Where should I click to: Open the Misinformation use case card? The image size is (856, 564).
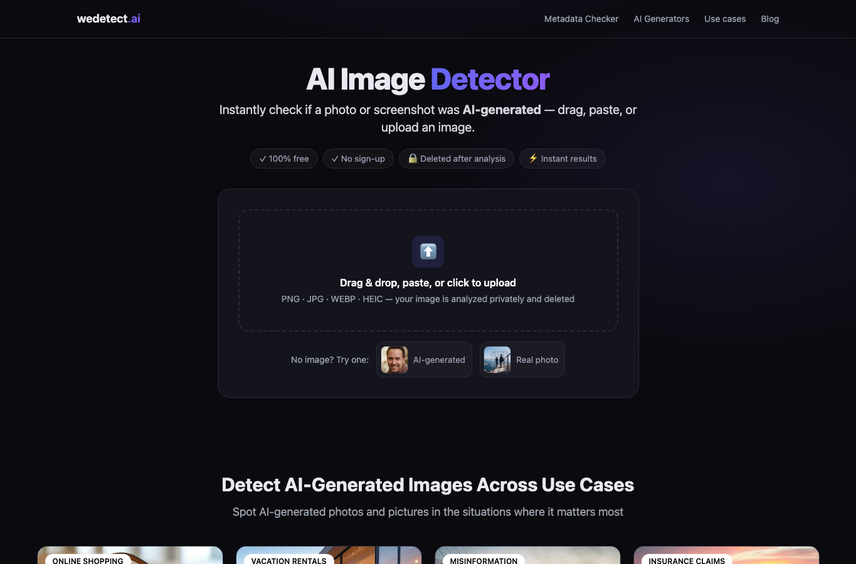tap(527, 555)
